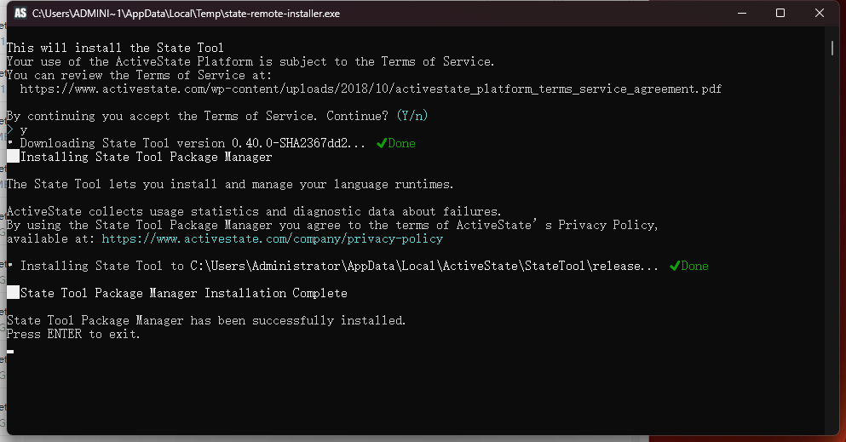Click the vertical scrollbar thumb
The image size is (846, 442).
click(832, 49)
